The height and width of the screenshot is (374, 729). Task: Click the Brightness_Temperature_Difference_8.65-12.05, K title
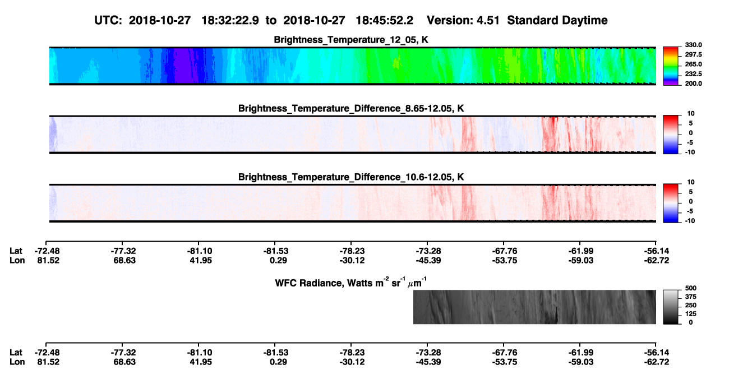(x=352, y=108)
